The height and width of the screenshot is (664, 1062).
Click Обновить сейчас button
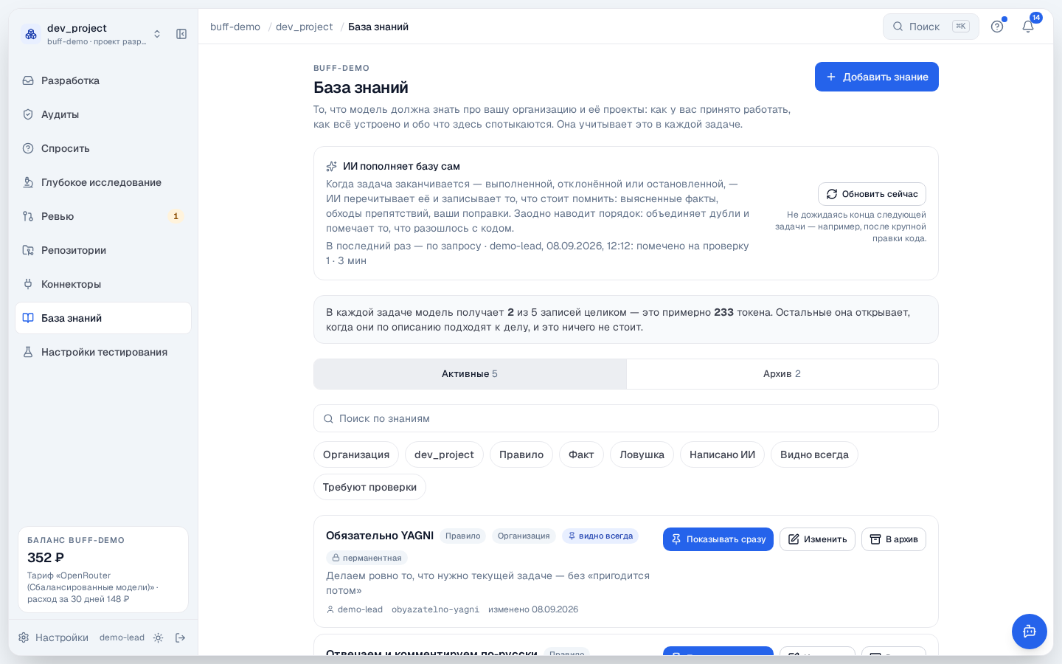[x=872, y=194]
